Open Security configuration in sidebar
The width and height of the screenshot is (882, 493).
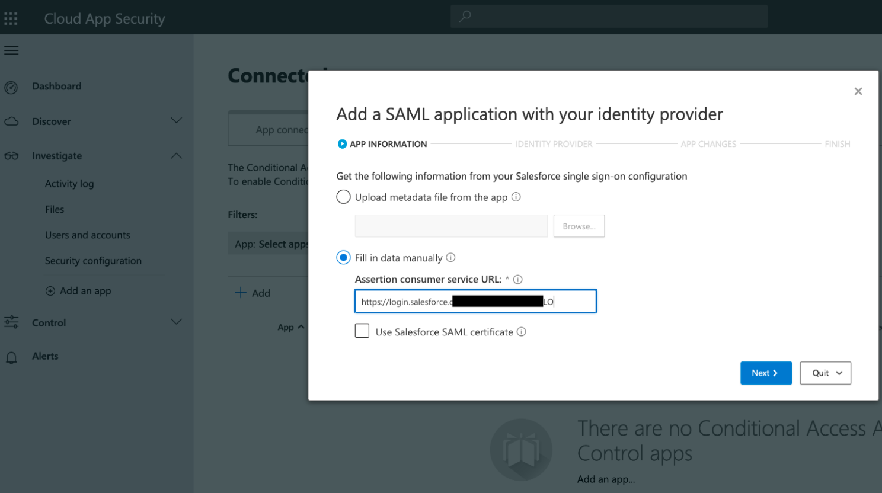[93, 261]
